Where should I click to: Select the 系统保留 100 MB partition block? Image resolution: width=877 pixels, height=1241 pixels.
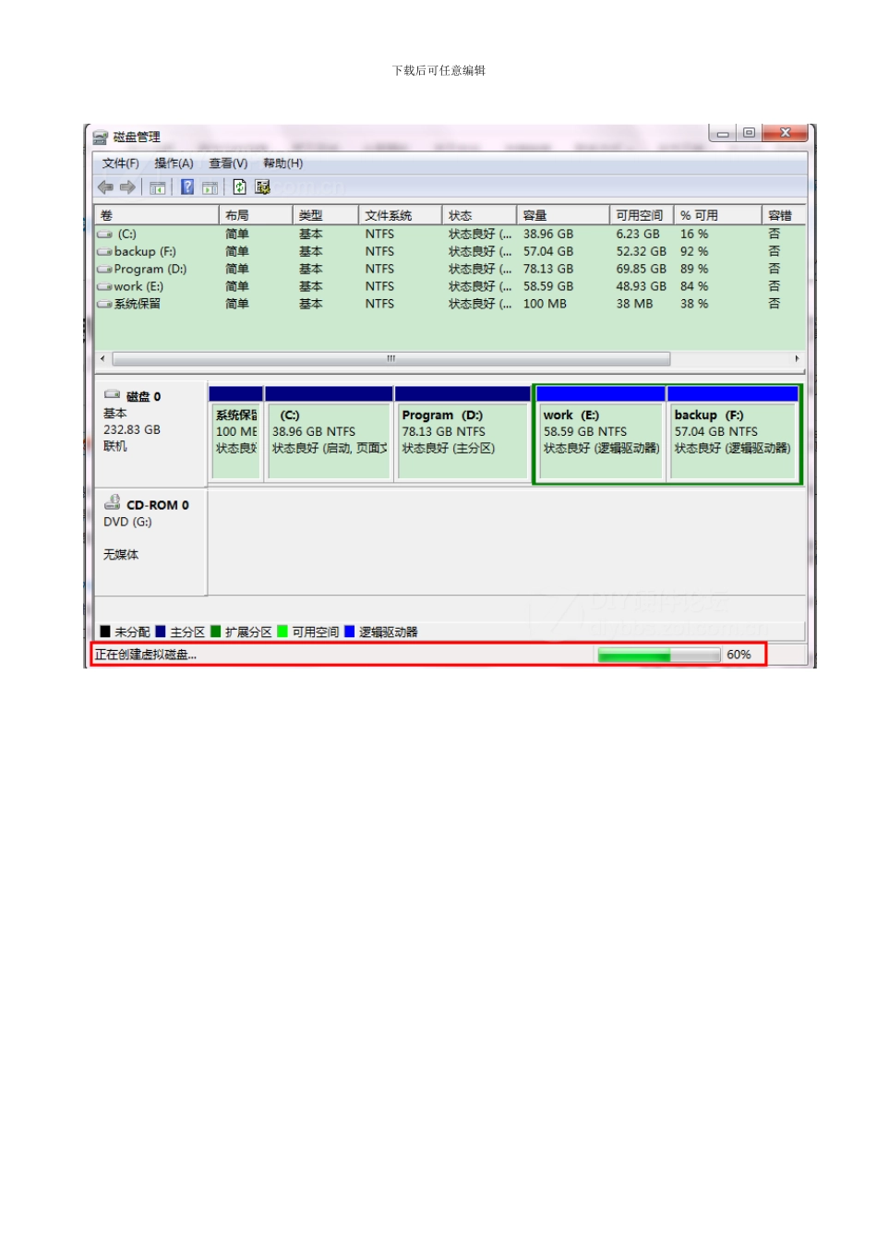pyautogui.click(x=236, y=433)
